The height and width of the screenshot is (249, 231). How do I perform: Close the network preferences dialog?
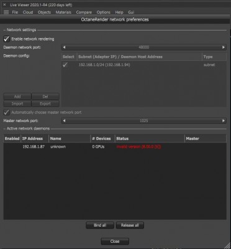click(115, 242)
